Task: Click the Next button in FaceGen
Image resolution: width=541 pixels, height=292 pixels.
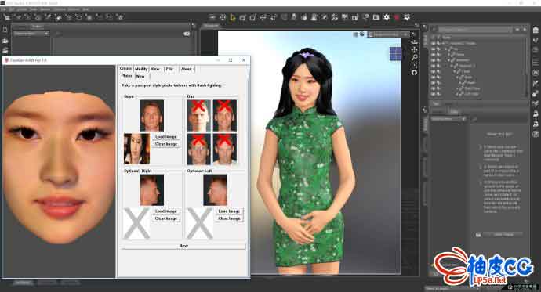Action: click(x=183, y=246)
